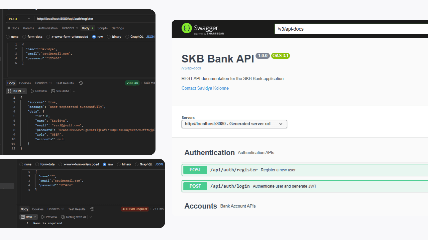Collapse the Authentication section in Swagger
This screenshot has width=428, height=240.
pos(210,153)
